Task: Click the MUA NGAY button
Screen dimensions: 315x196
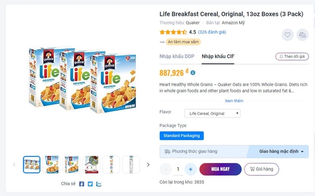Action: pyautogui.click(x=220, y=169)
